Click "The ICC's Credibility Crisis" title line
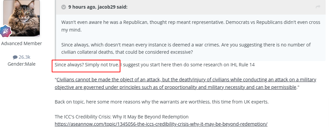 pos(121,117)
